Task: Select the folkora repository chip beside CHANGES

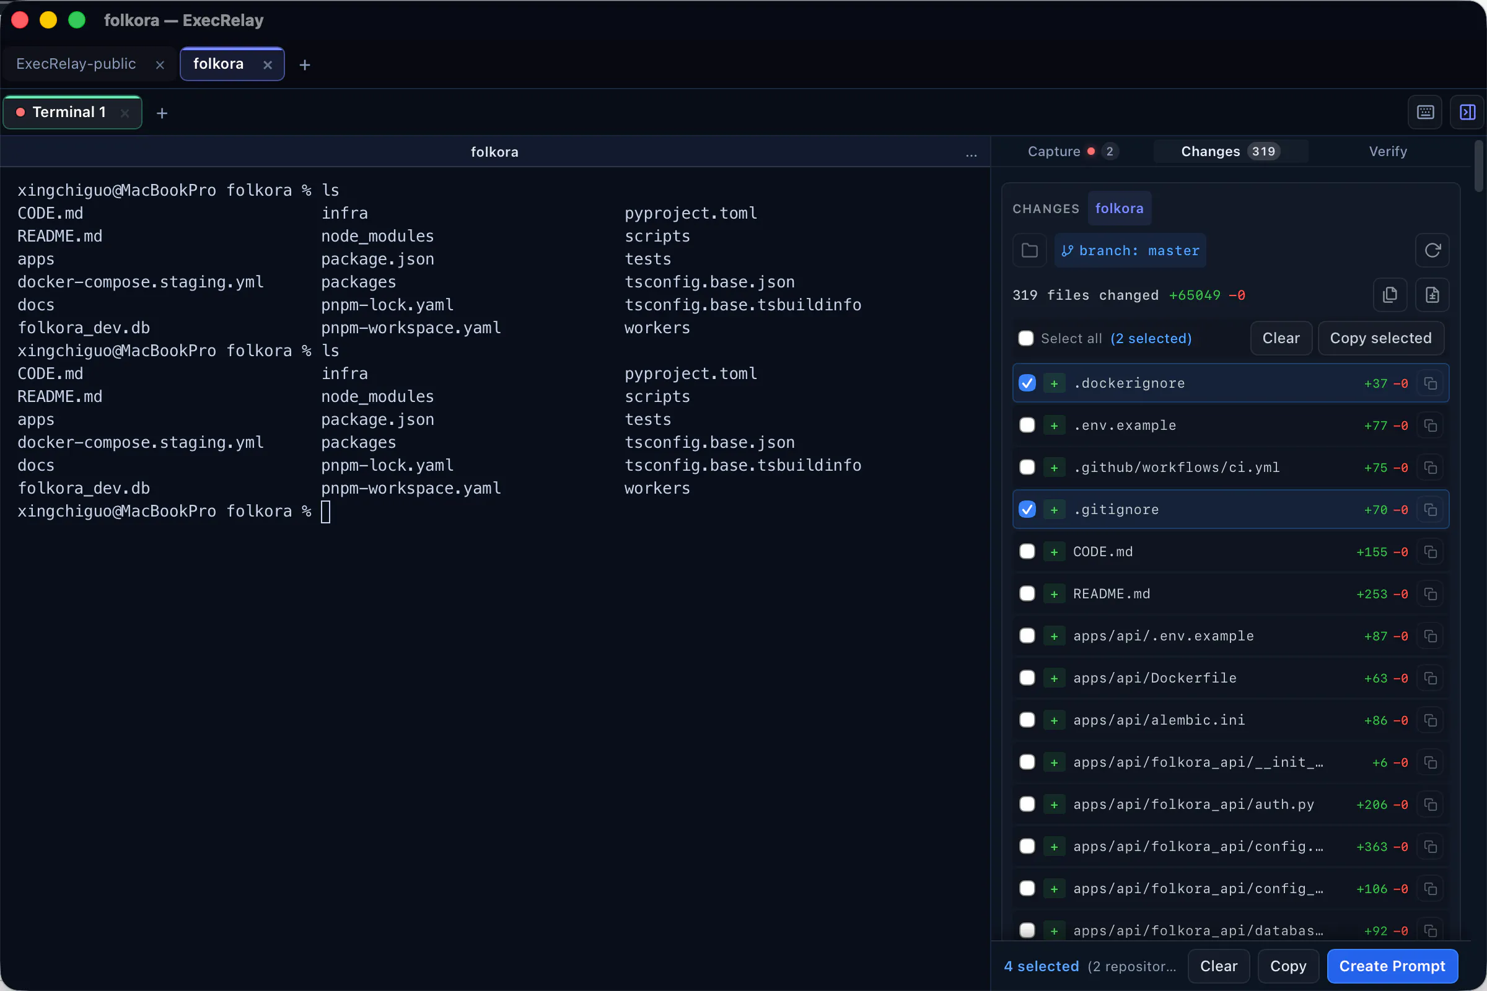Action: pos(1119,209)
